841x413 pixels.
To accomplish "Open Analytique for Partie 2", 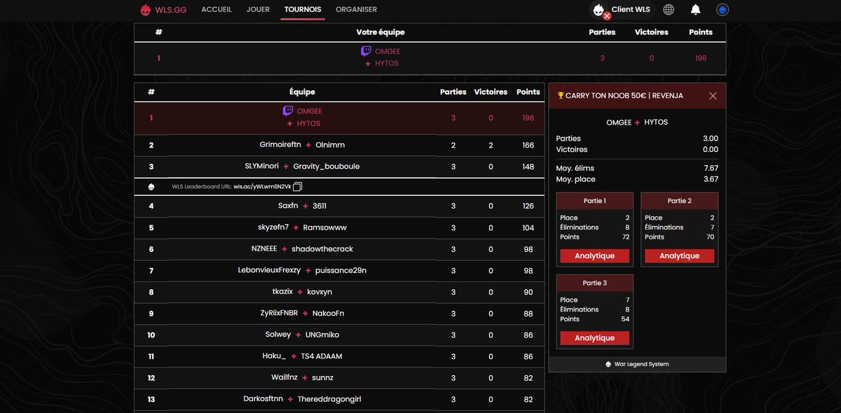I will (x=679, y=256).
